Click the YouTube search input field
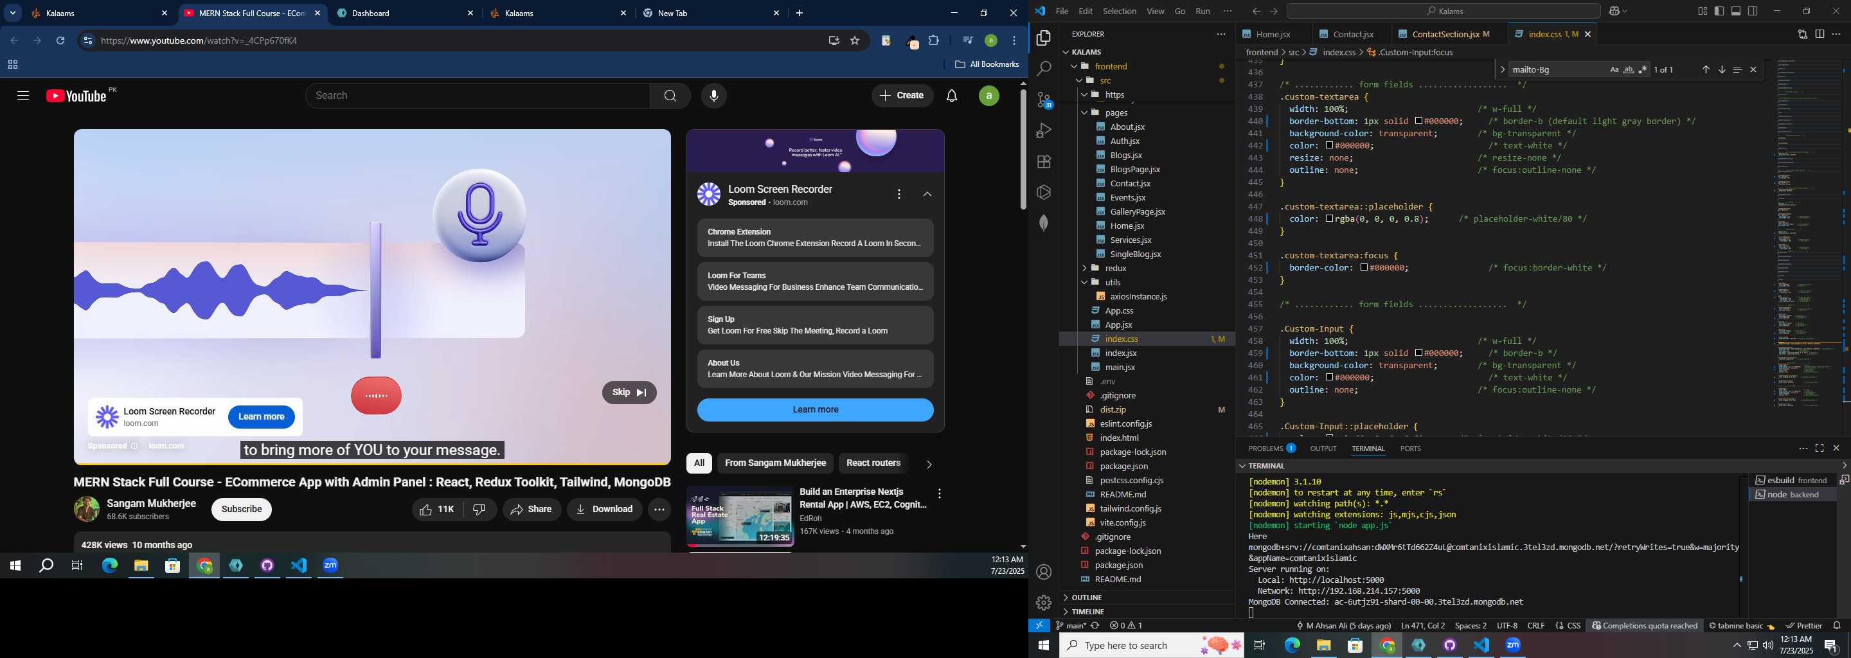The height and width of the screenshot is (658, 1851). 478,96
